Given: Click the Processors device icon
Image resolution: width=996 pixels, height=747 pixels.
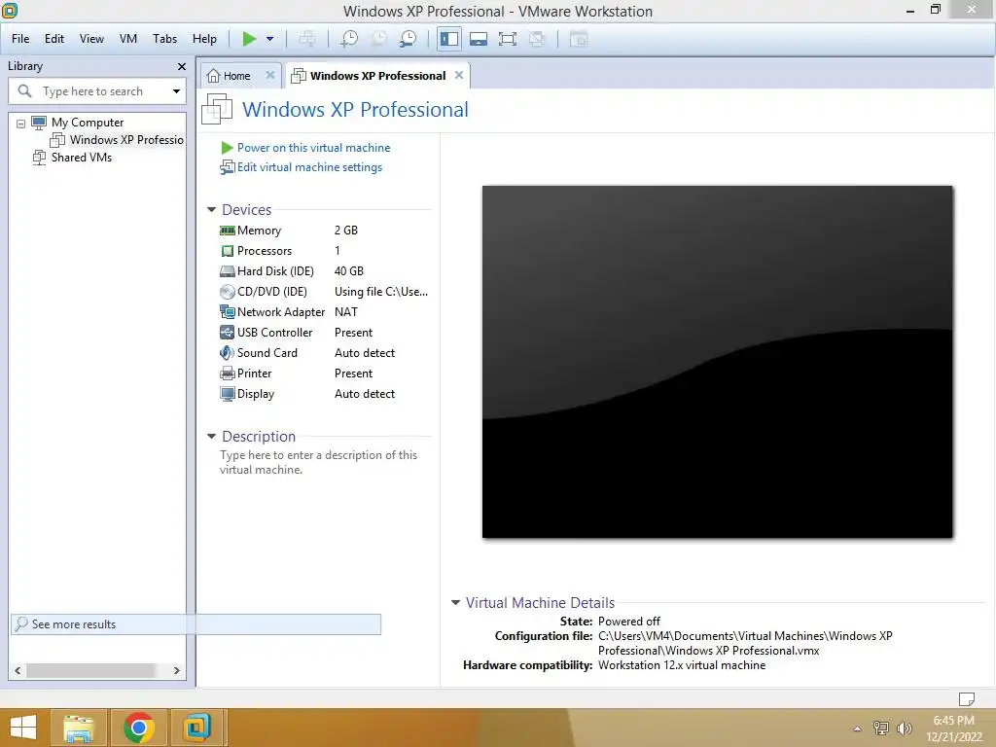Looking at the screenshot, I should [228, 251].
